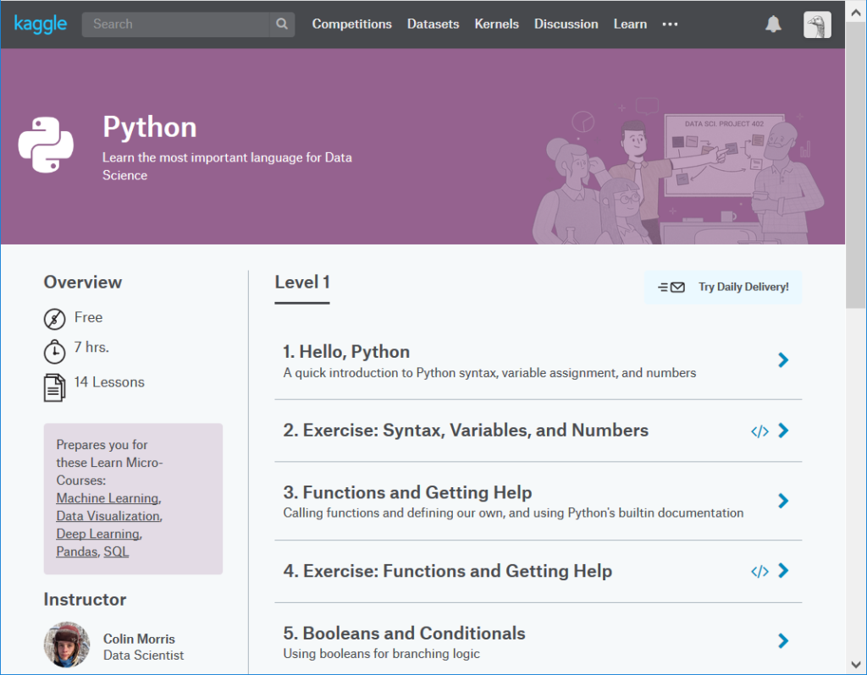Open the more options ellipsis menu

[670, 25]
